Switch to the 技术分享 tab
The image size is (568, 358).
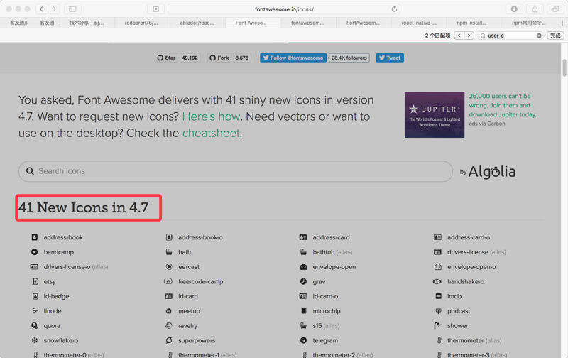click(87, 23)
